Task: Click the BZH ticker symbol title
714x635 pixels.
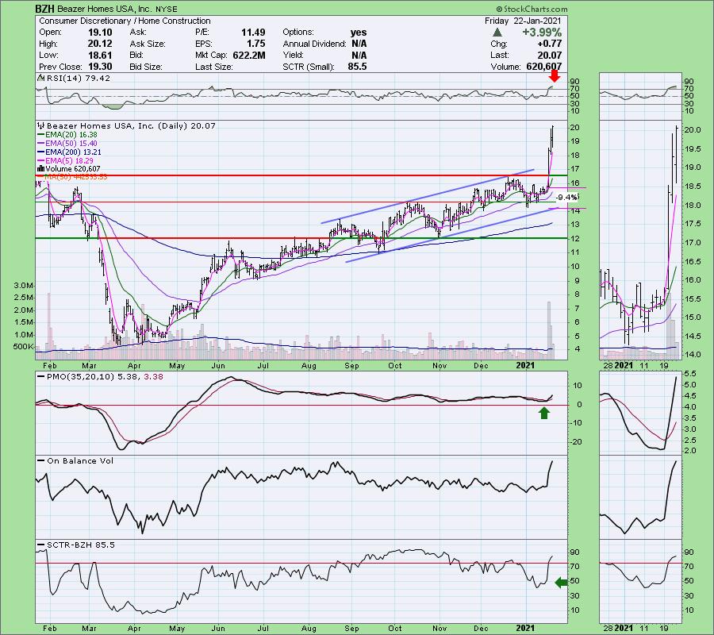Action: coord(45,9)
